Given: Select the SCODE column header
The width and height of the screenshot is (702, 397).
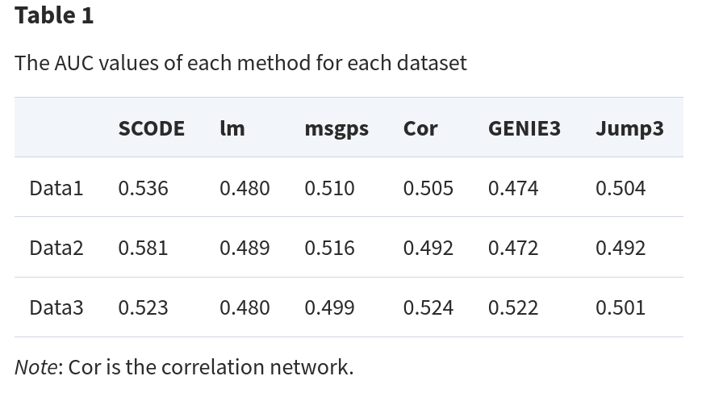Looking at the screenshot, I should click(x=151, y=128).
